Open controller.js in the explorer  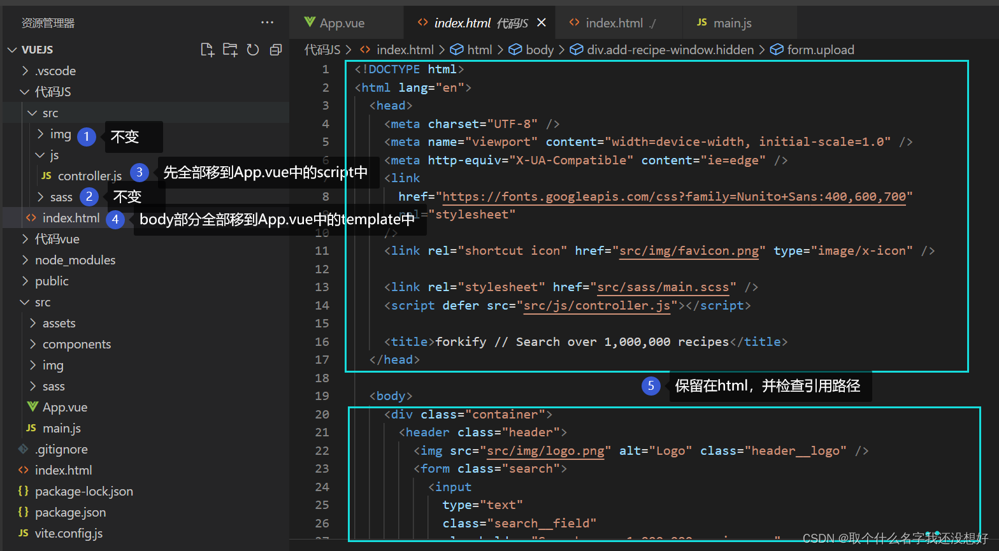click(x=89, y=176)
